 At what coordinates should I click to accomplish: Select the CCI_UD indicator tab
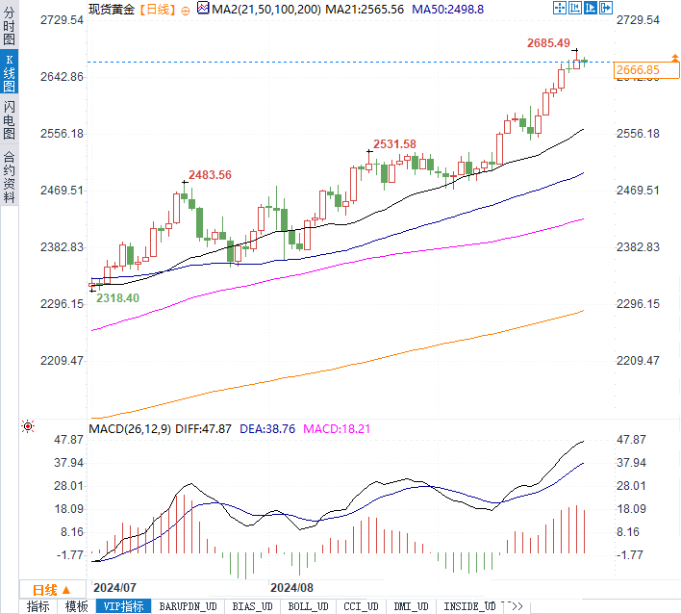[359, 606]
